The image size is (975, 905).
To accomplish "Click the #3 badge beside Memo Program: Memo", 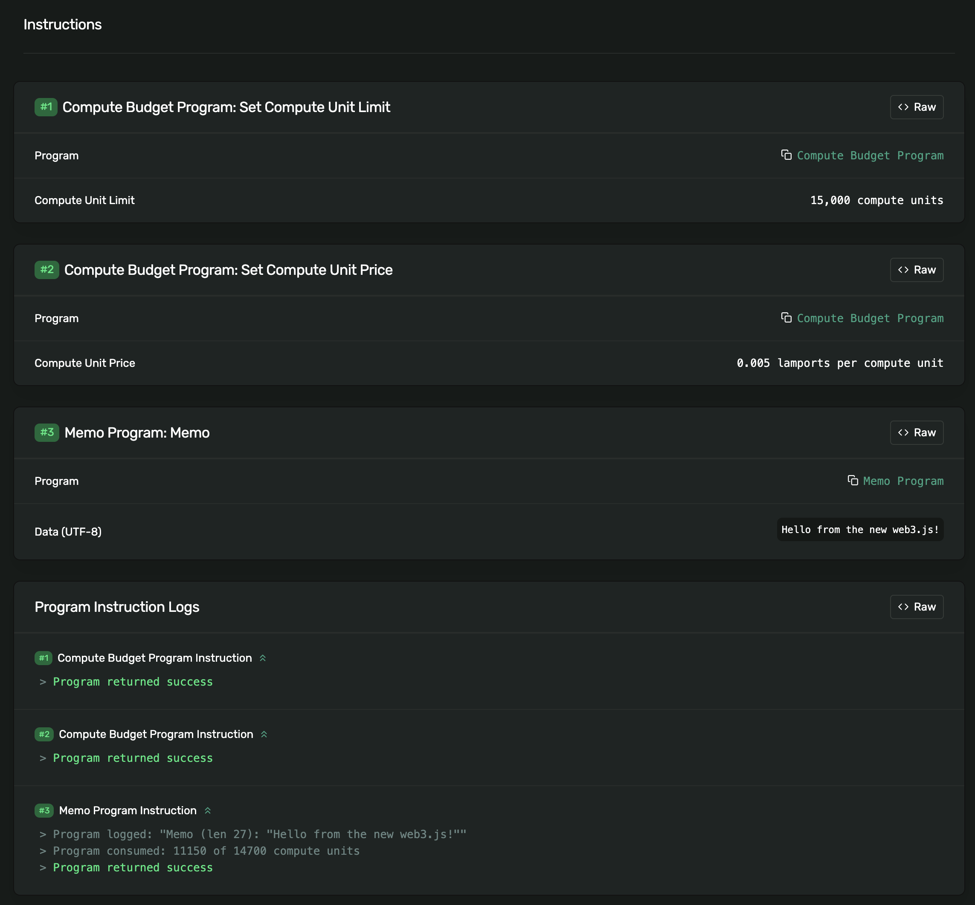I will click(46, 432).
